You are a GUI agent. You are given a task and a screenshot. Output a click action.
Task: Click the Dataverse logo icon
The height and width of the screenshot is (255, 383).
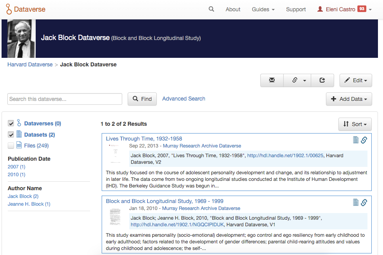(x=9, y=9)
